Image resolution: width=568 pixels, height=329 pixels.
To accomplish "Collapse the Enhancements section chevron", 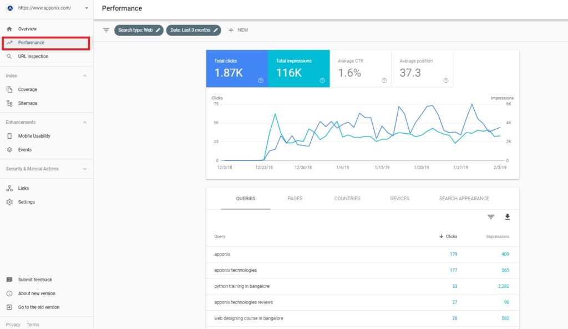I will pos(85,123).
